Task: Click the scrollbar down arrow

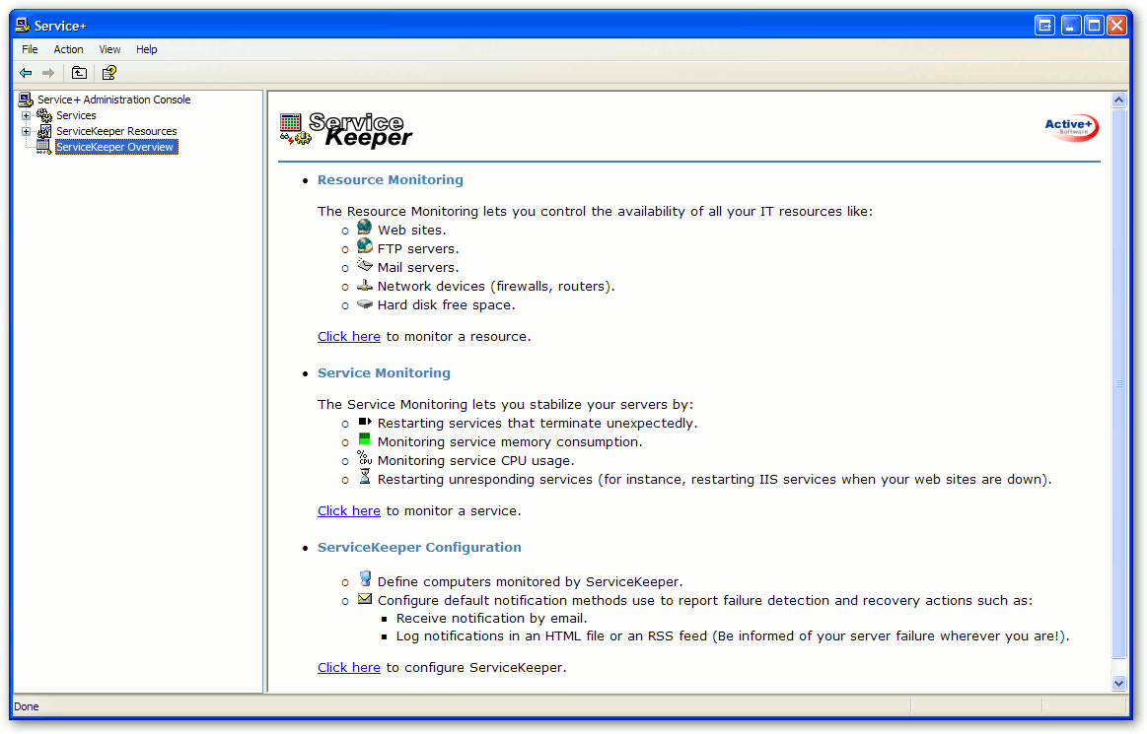Action: [1118, 684]
